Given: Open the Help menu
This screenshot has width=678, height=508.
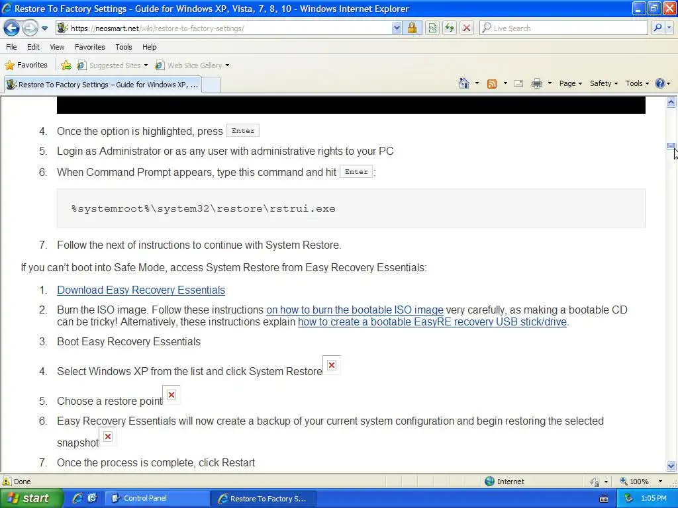Looking at the screenshot, I should [x=150, y=47].
